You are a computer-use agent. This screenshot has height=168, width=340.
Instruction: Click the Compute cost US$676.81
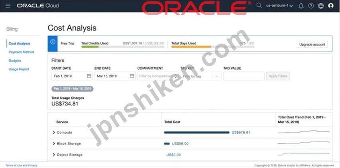click(241, 133)
